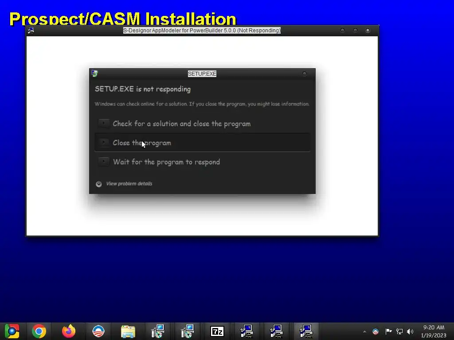The height and width of the screenshot is (340, 454).
Task: Launch Google Chrome from the taskbar
Action: tap(39, 331)
